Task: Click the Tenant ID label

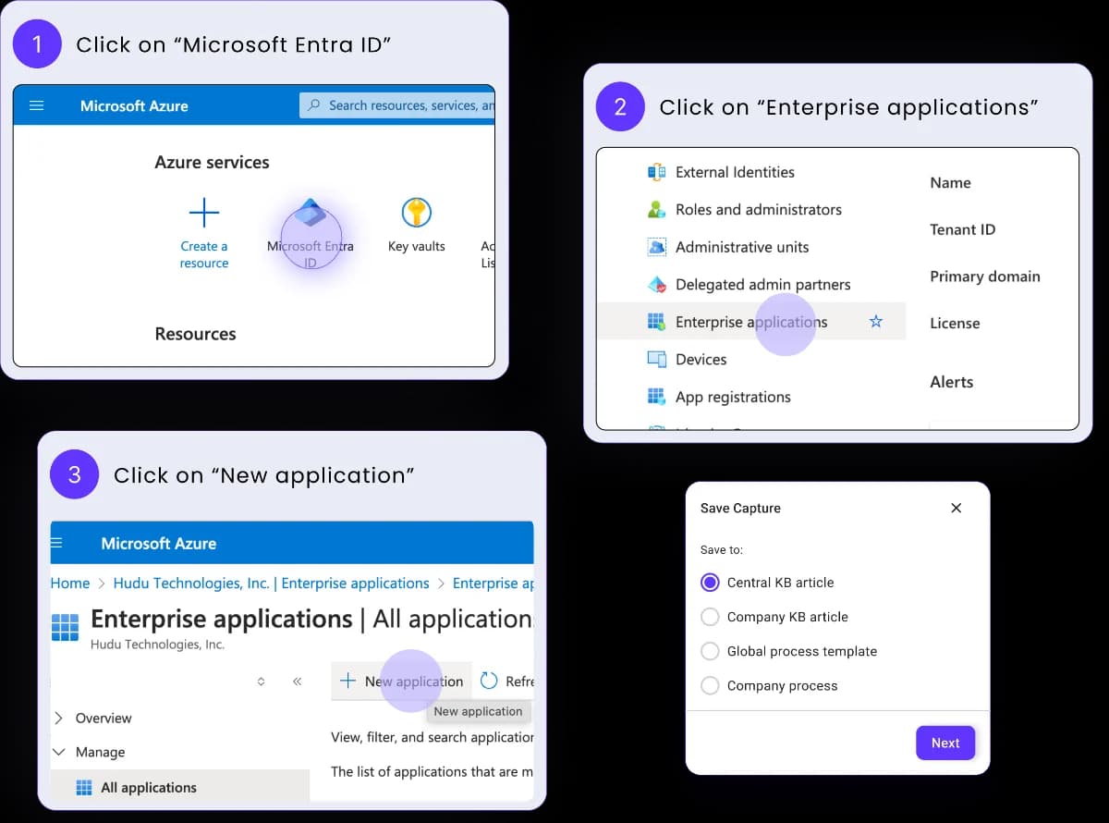Action: (x=962, y=229)
